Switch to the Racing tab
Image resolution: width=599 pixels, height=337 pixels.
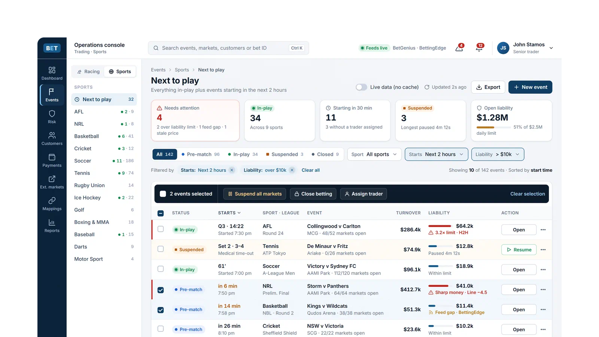pos(88,72)
